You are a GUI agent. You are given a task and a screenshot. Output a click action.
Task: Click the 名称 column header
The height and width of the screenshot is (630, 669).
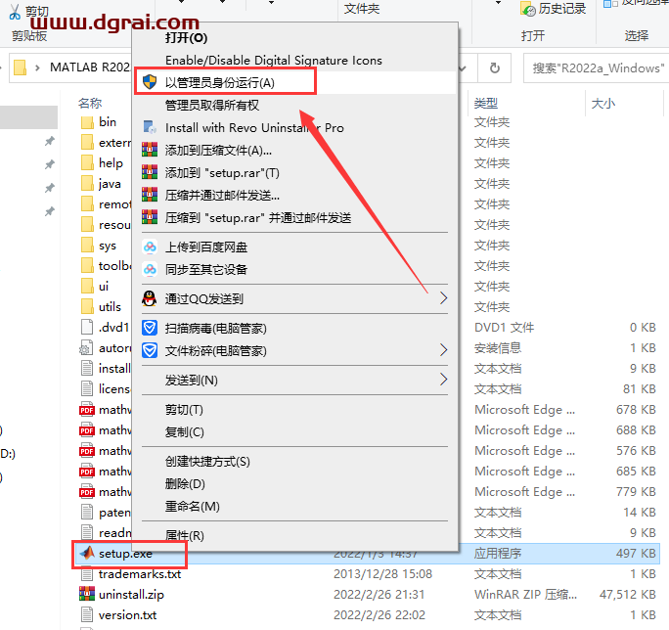[x=90, y=103]
